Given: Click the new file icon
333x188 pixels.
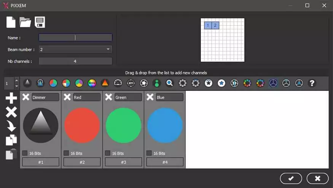Looking at the screenshot, I should [11, 22].
